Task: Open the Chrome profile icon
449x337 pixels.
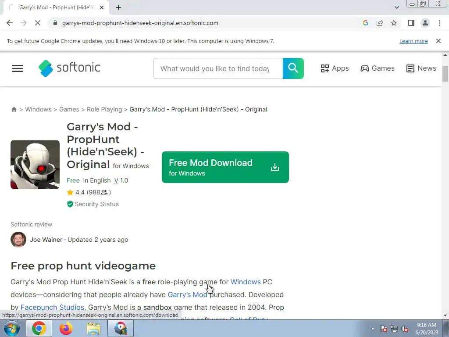Action: 425,23
